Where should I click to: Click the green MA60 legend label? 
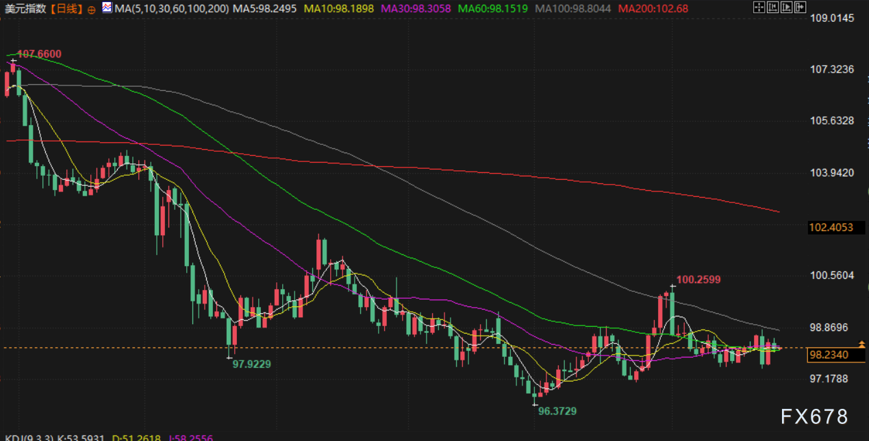[x=494, y=9]
